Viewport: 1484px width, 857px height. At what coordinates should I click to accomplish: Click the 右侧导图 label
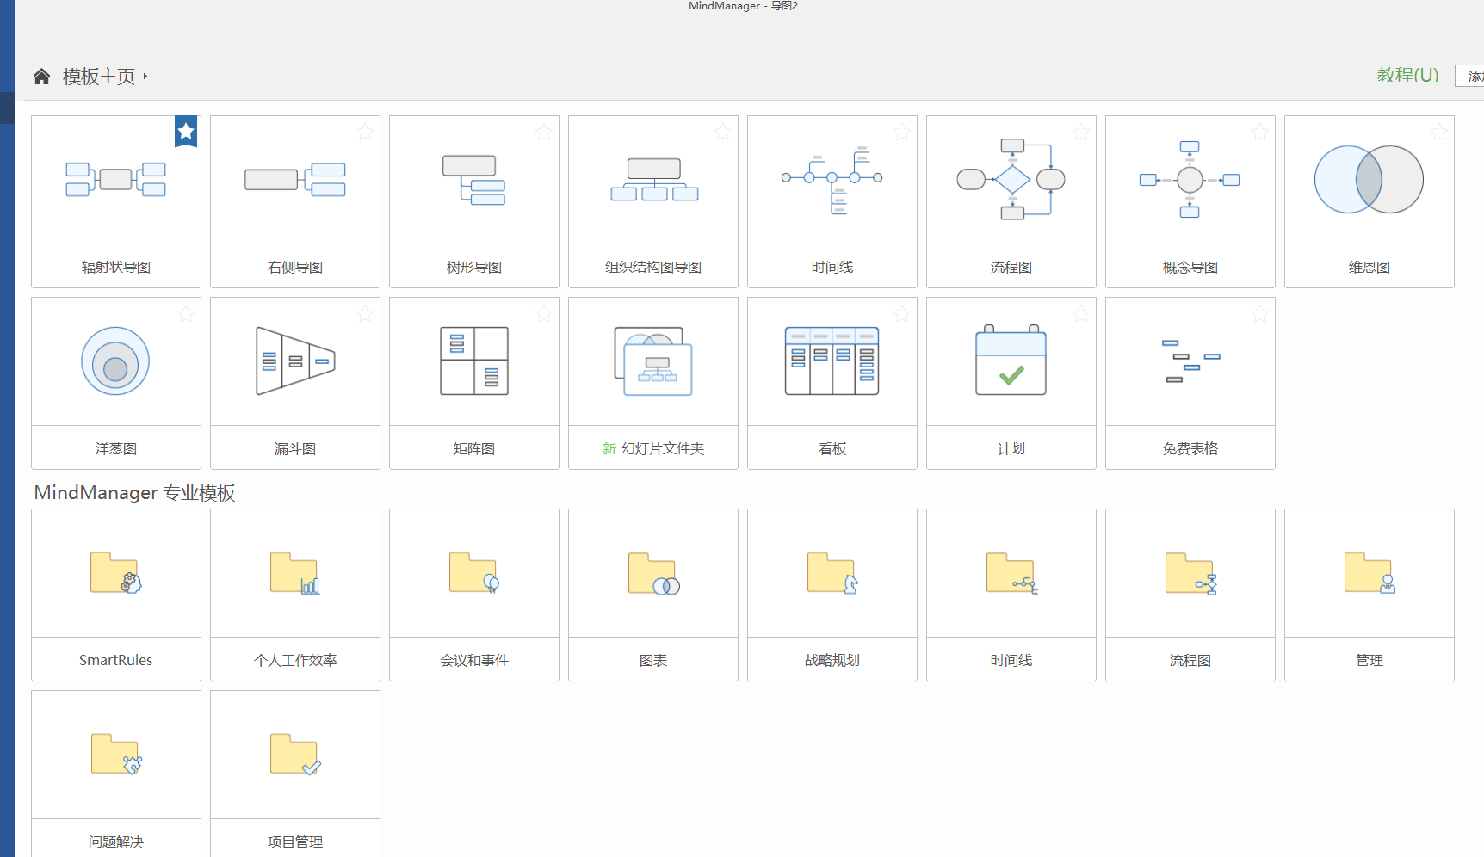click(x=295, y=268)
